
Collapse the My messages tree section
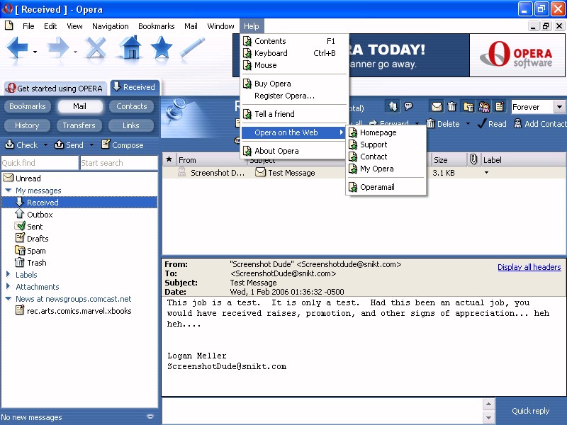9,190
